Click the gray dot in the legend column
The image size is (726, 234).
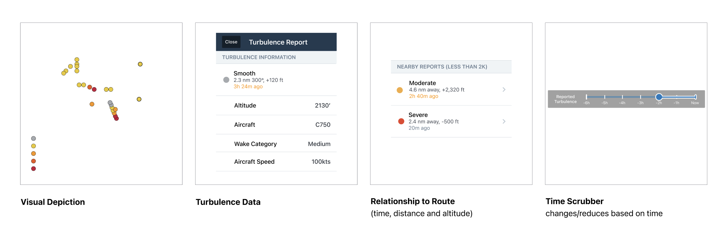(x=34, y=138)
